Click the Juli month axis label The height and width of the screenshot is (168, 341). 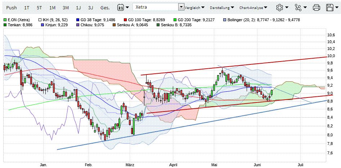[x=300, y=165]
